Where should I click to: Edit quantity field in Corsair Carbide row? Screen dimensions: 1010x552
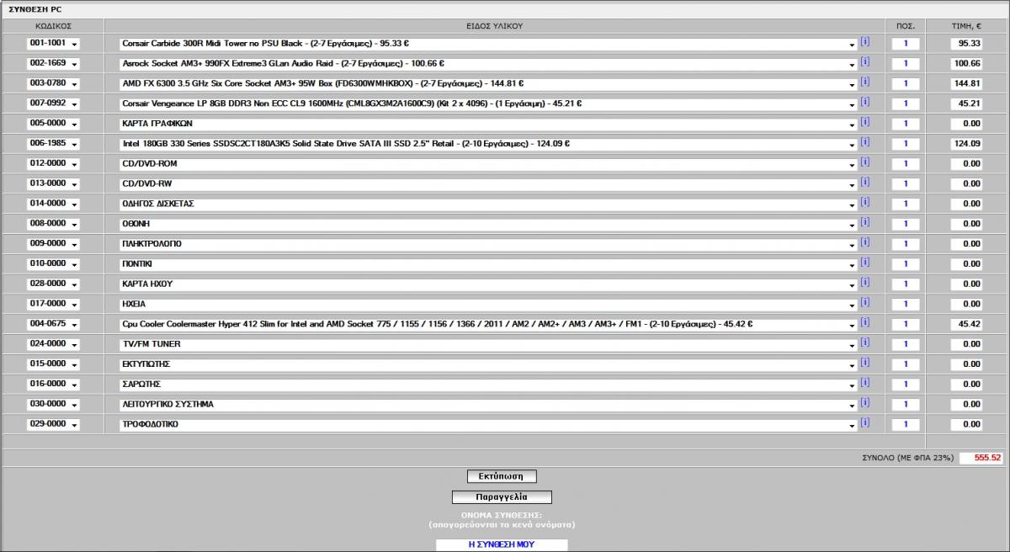(x=906, y=44)
